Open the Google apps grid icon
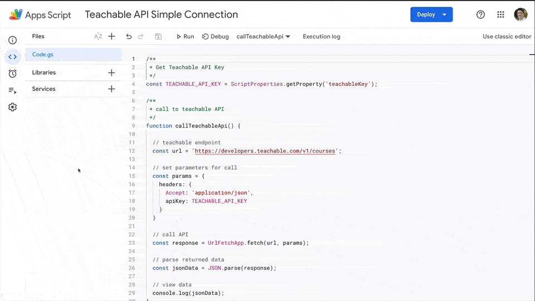535x301 pixels. (x=500, y=14)
